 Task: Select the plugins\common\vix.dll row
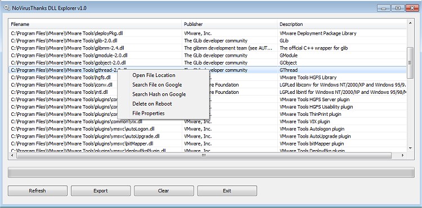(77, 121)
